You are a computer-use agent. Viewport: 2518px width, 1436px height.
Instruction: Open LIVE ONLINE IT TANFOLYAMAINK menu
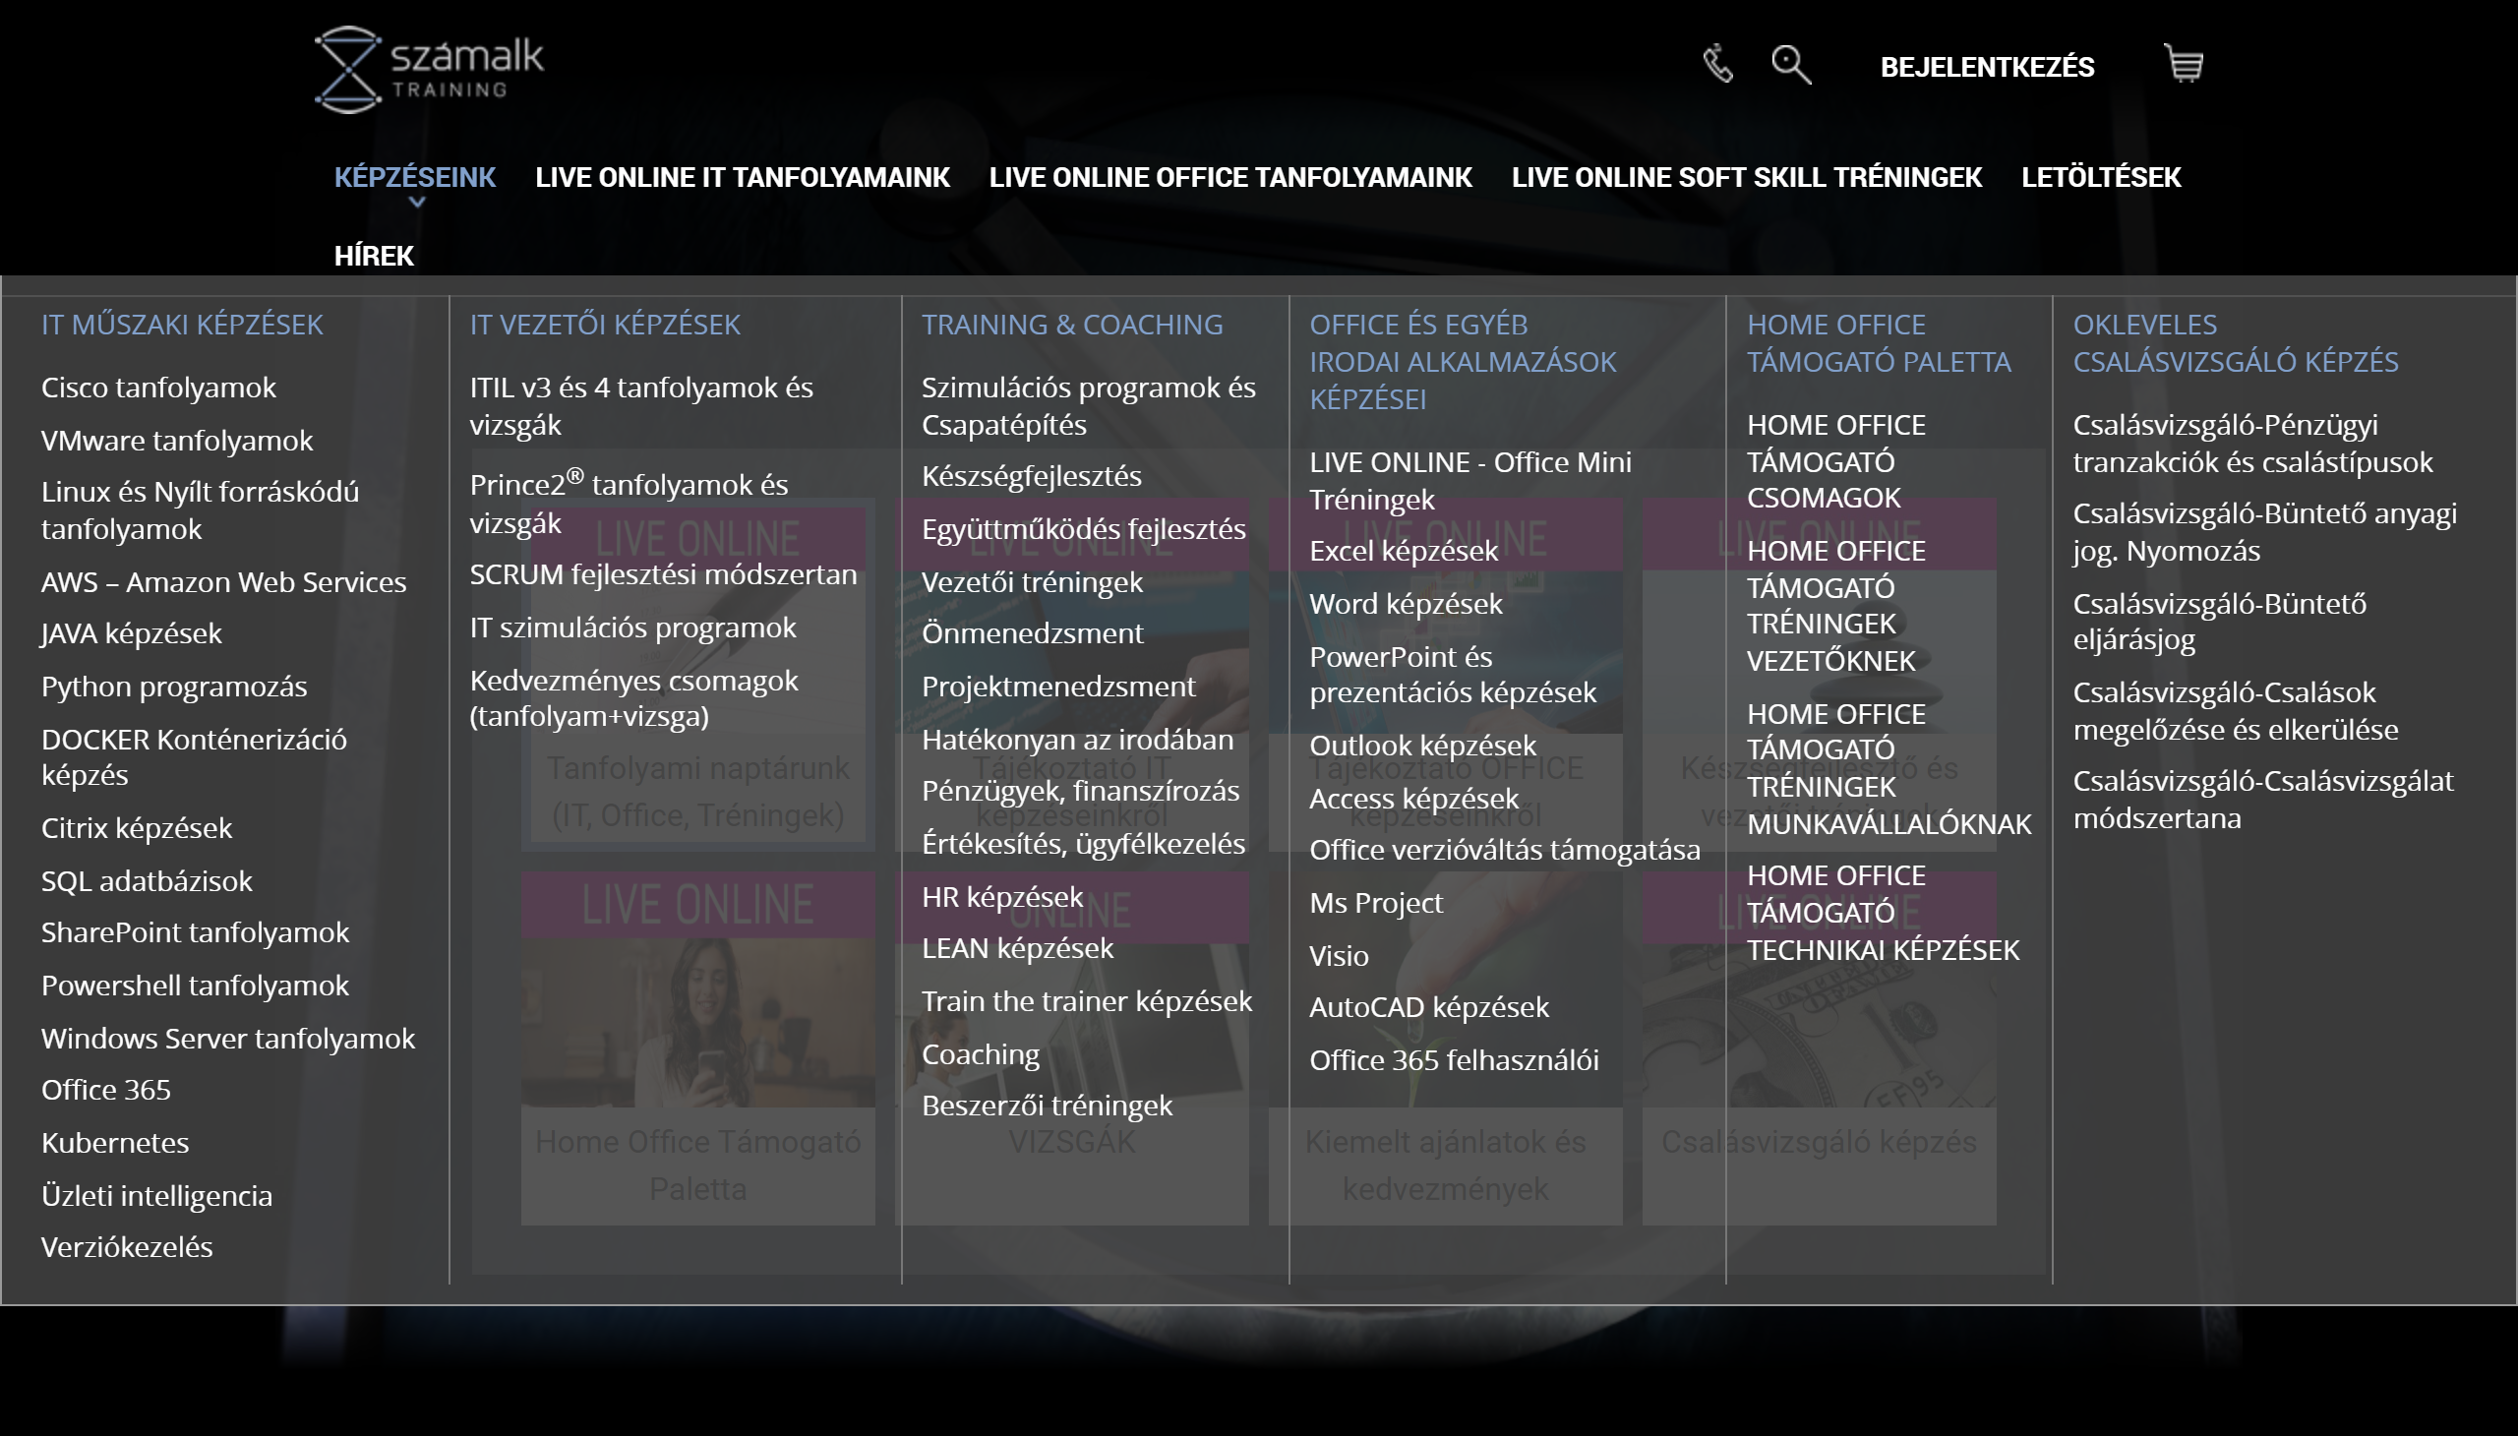[743, 177]
